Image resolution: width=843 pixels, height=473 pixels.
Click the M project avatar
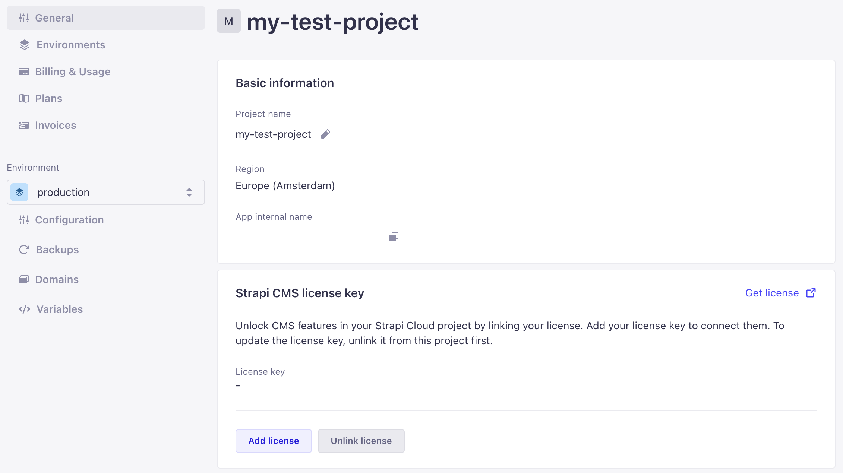[229, 21]
